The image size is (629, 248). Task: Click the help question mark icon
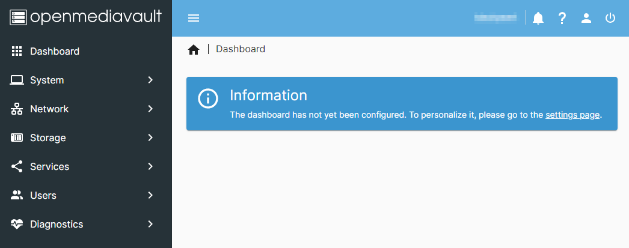click(562, 18)
